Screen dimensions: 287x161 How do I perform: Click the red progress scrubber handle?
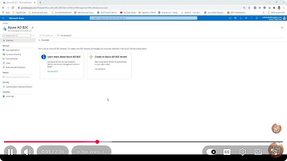point(97,142)
